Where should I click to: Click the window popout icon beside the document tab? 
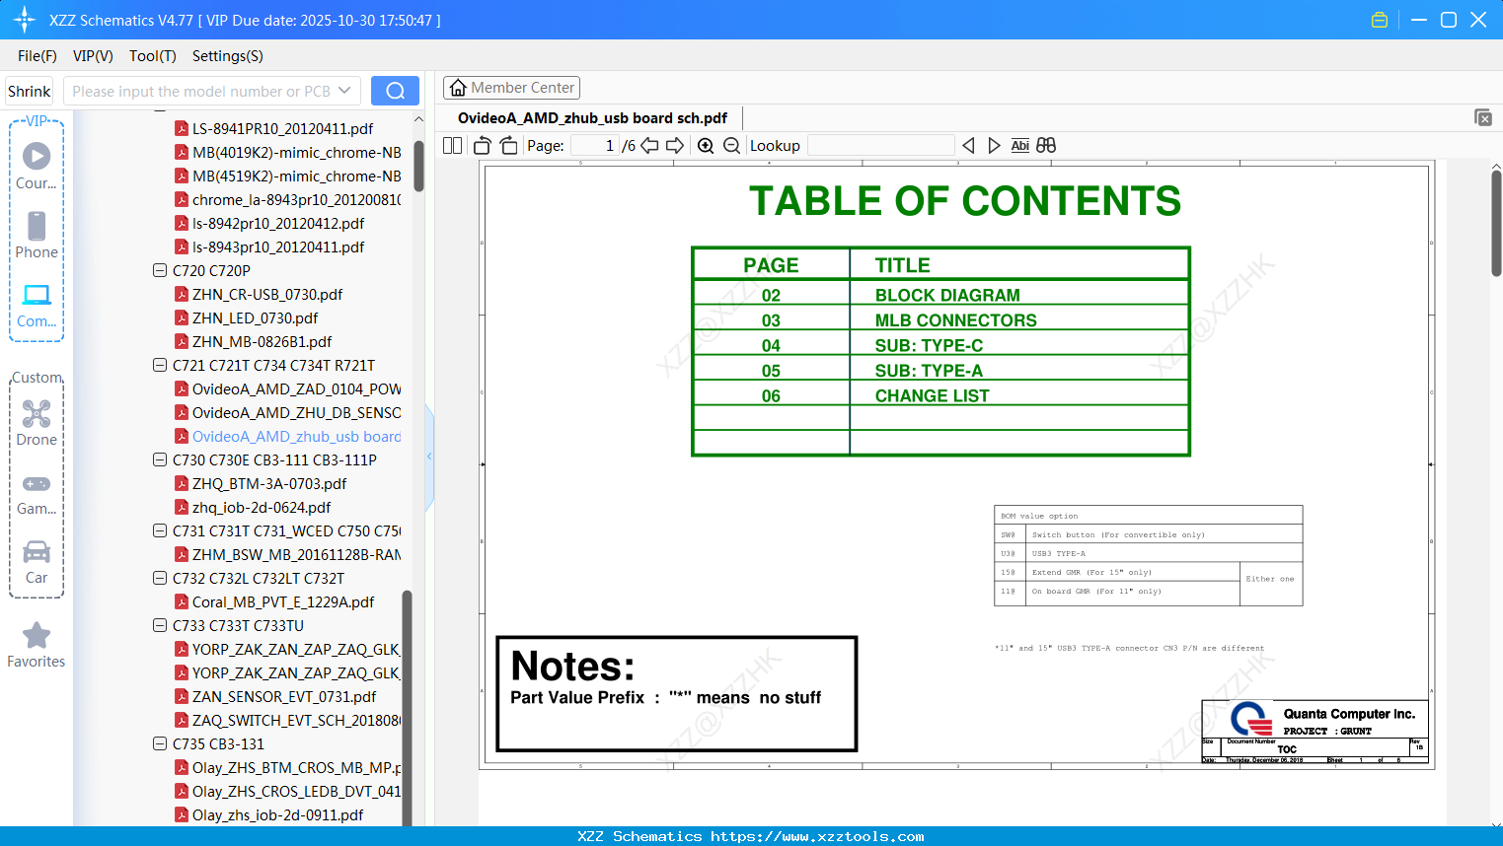point(1482,117)
